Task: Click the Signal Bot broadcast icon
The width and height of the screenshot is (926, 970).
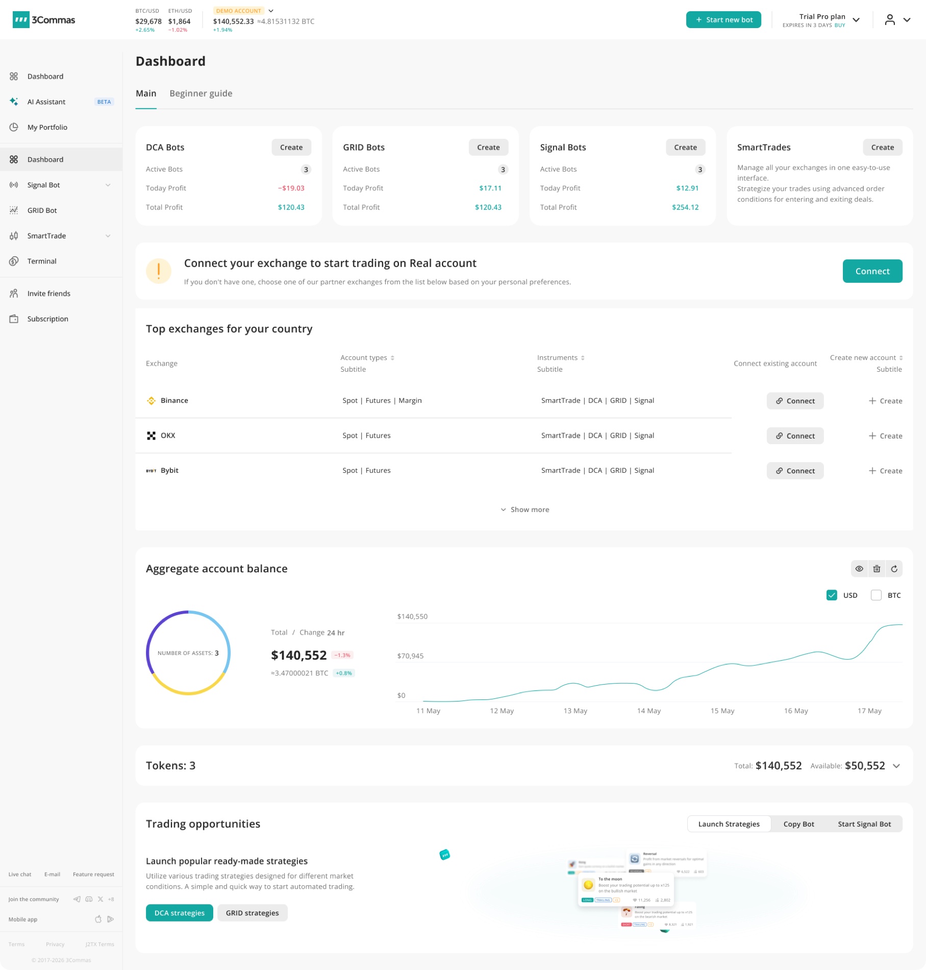Action: pos(14,185)
